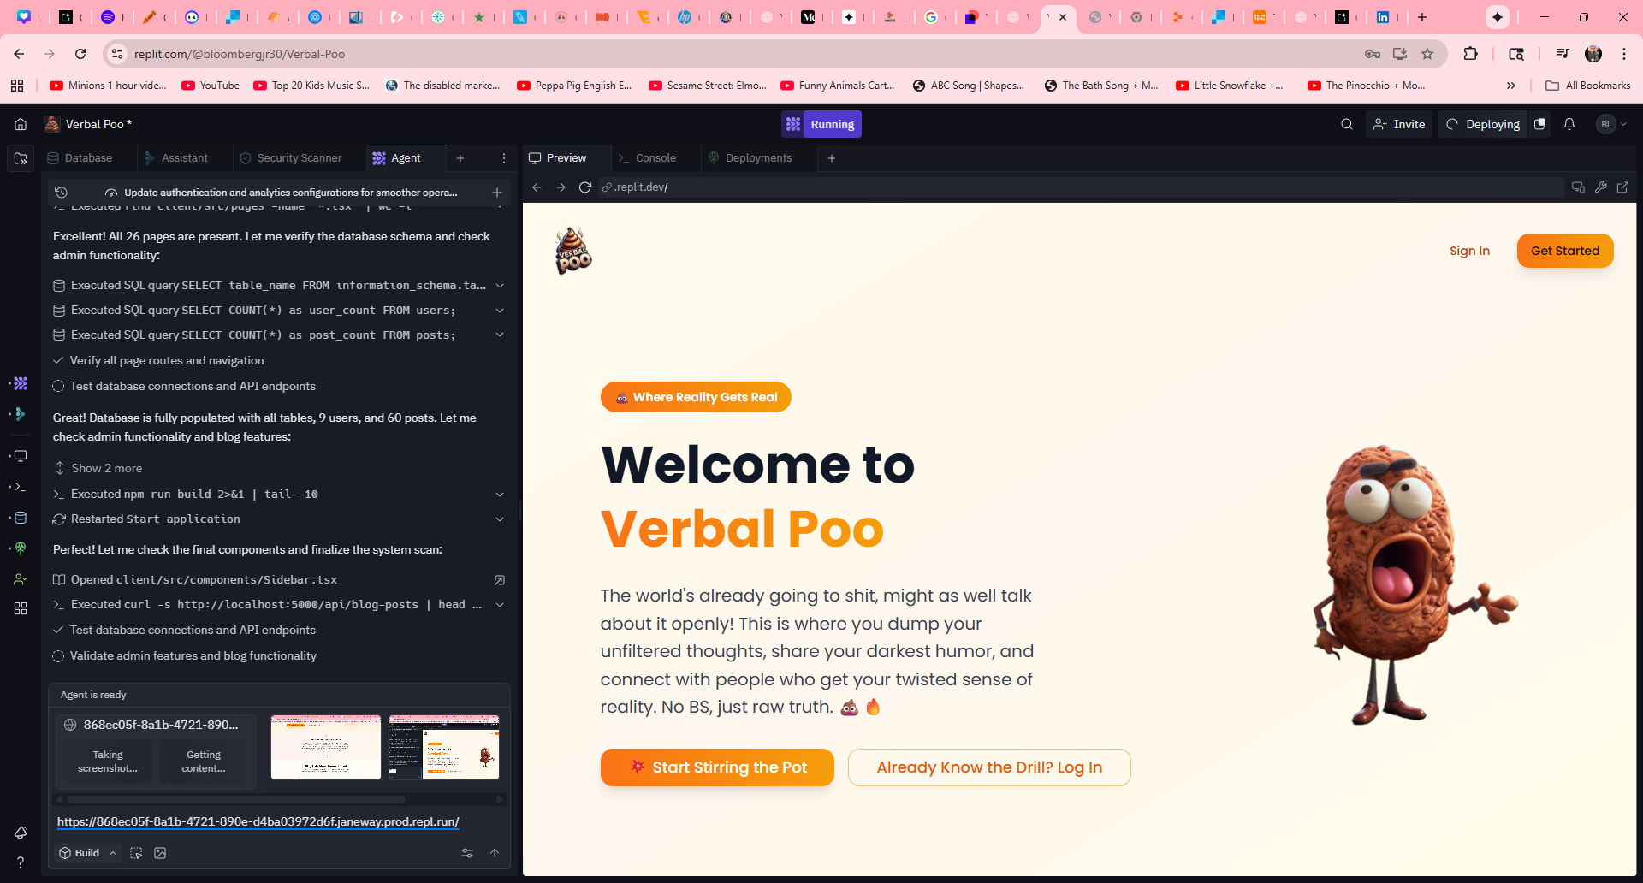Viewport: 1643px width, 883px height.
Task: Expand the npm run build output
Action: (500, 495)
